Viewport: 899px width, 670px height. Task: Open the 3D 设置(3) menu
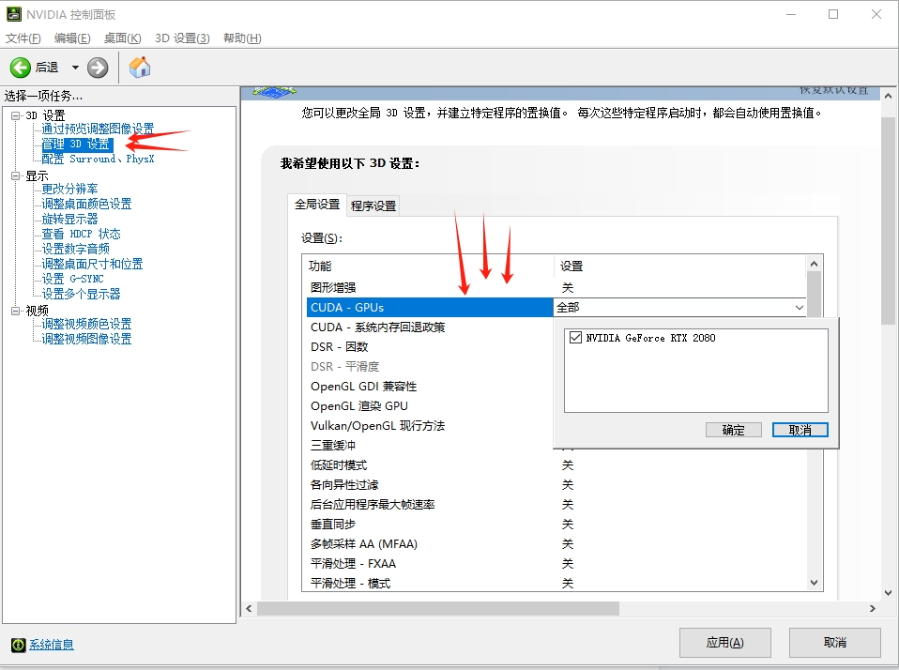(x=182, y=38)
